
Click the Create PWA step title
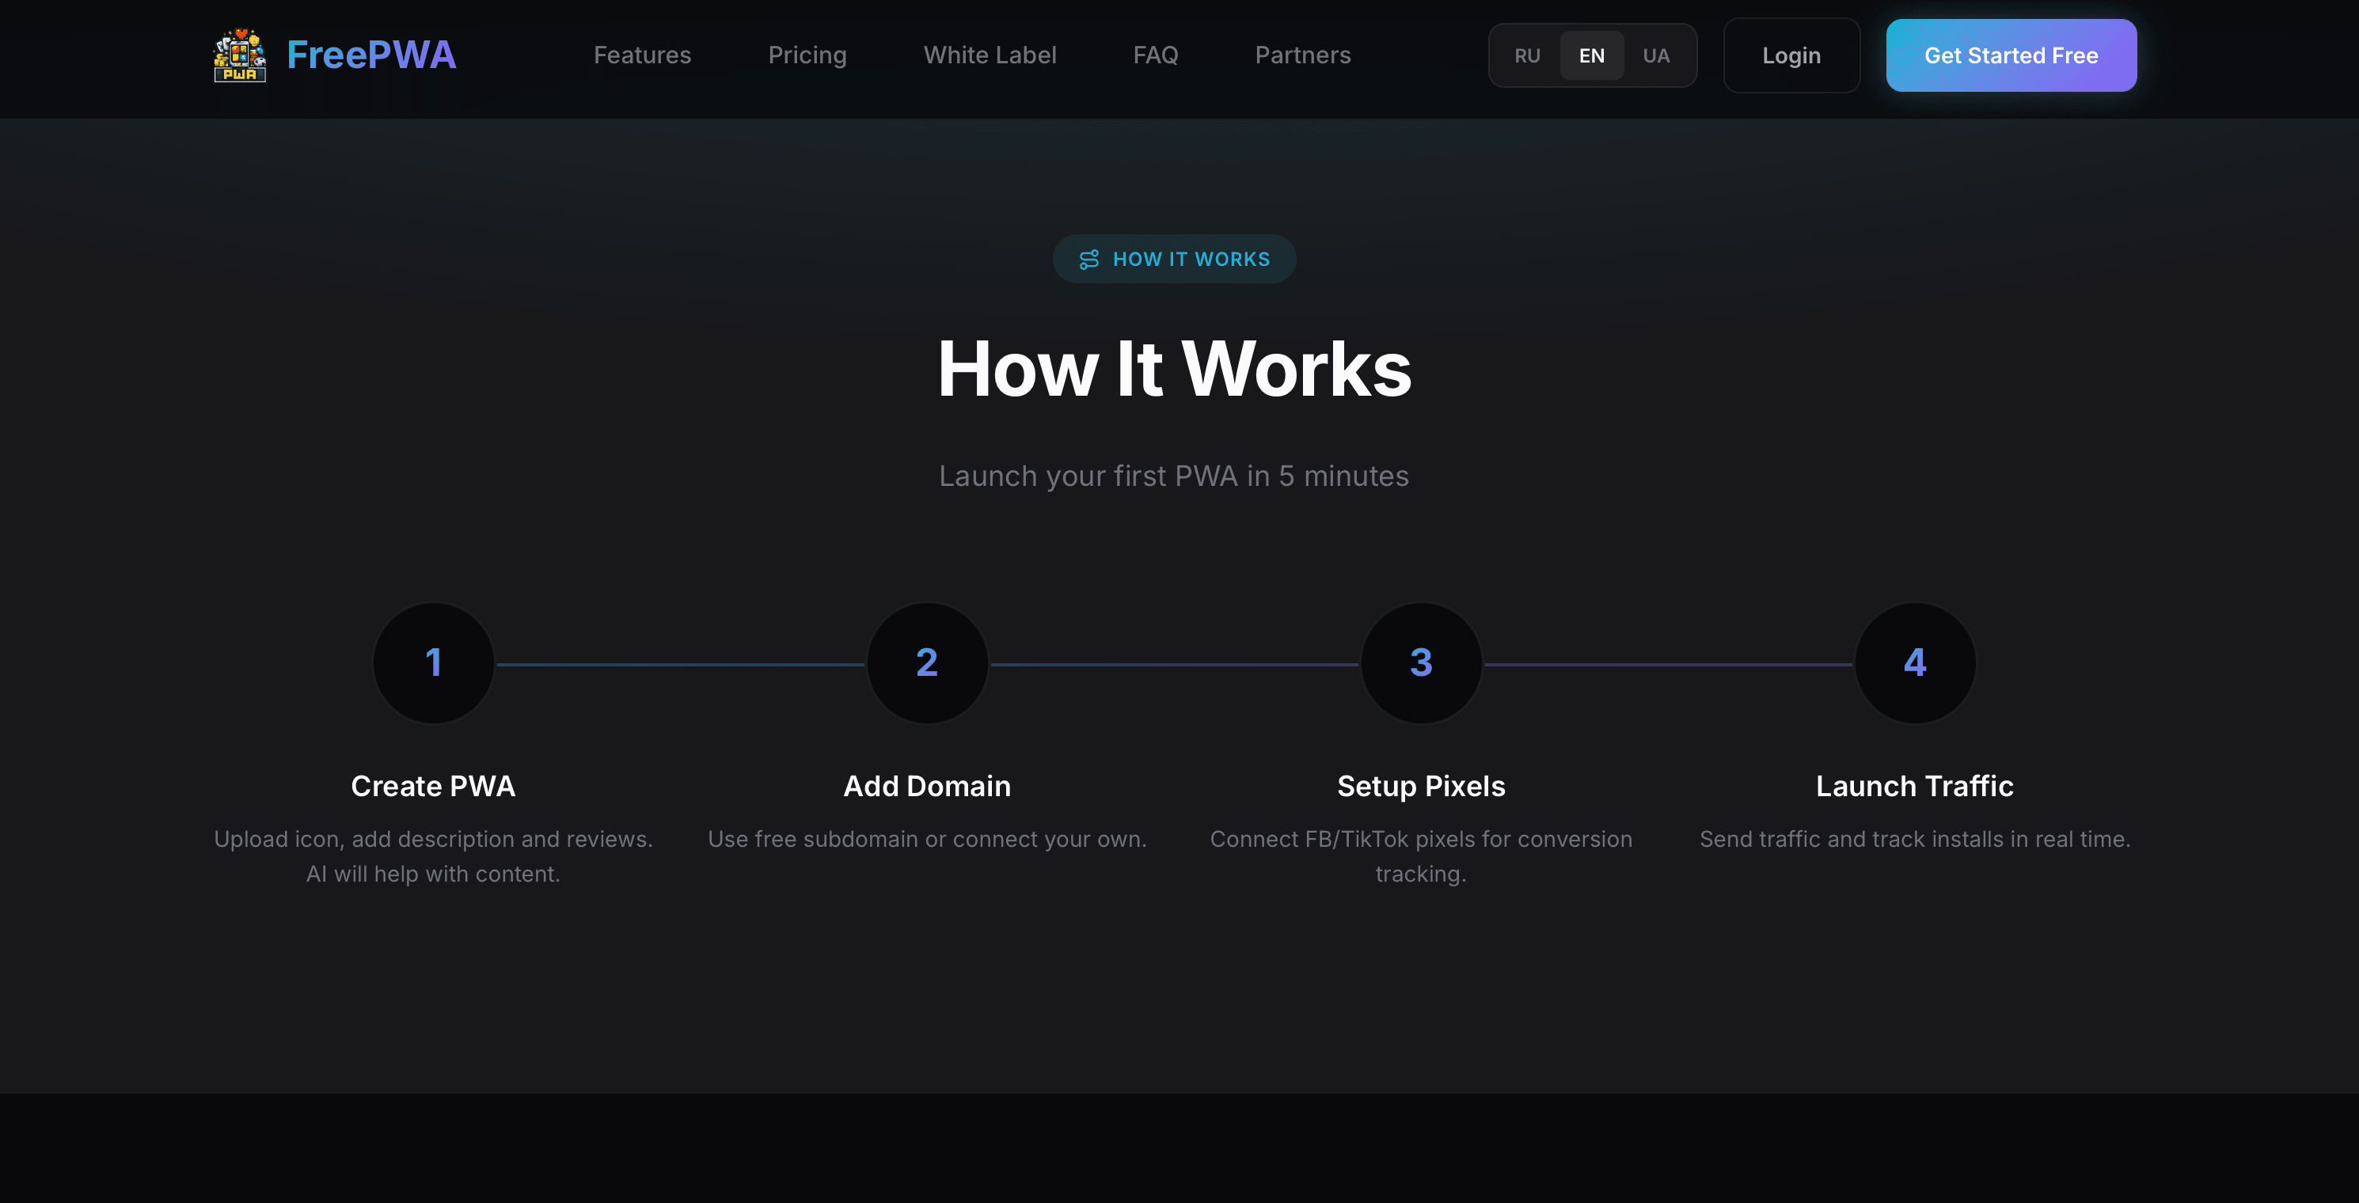pyautogui.click(x=433, y=786)
